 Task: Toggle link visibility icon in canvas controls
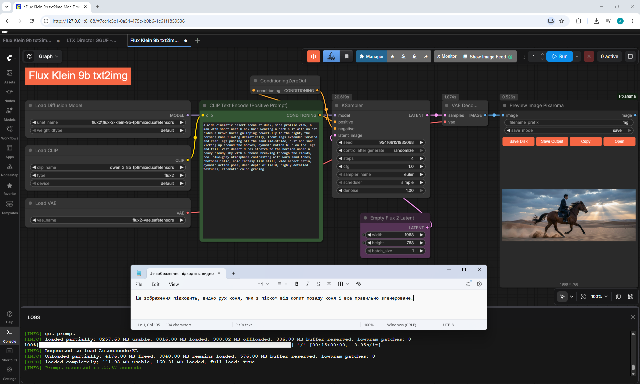click(630, 297)
